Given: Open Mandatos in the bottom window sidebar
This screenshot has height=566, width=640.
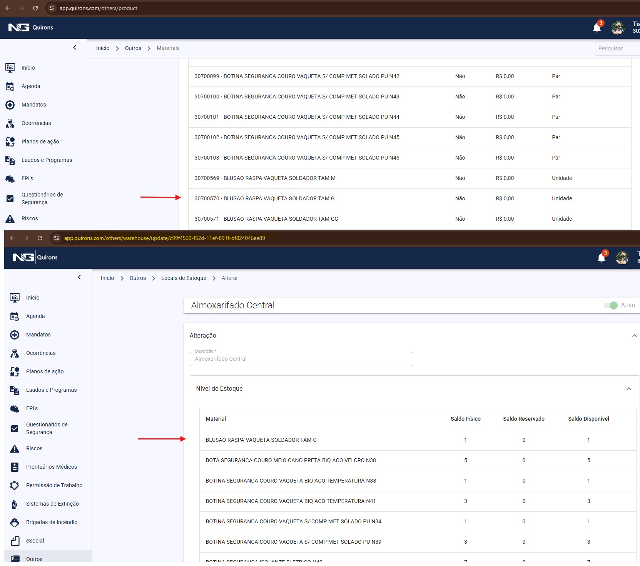Looking at the screenshot, I should (x=38, y=335).
